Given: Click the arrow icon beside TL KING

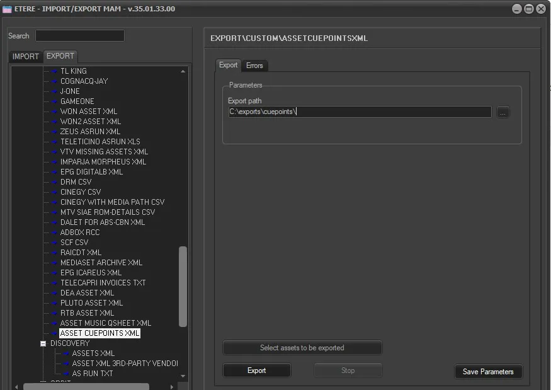Looking at the screenshot, I should pyautogui.click(x=54, y=71).
